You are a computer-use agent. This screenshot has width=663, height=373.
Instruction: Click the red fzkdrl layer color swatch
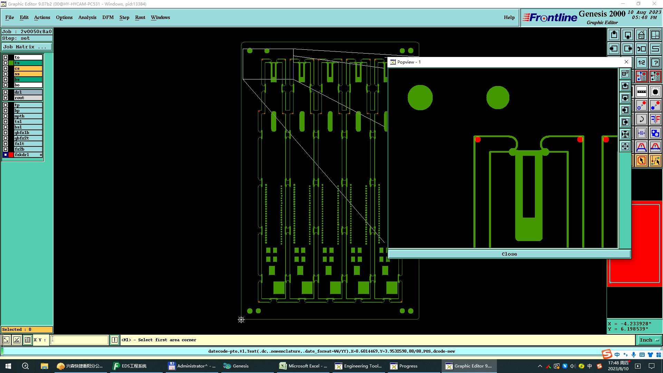(11, 155)
